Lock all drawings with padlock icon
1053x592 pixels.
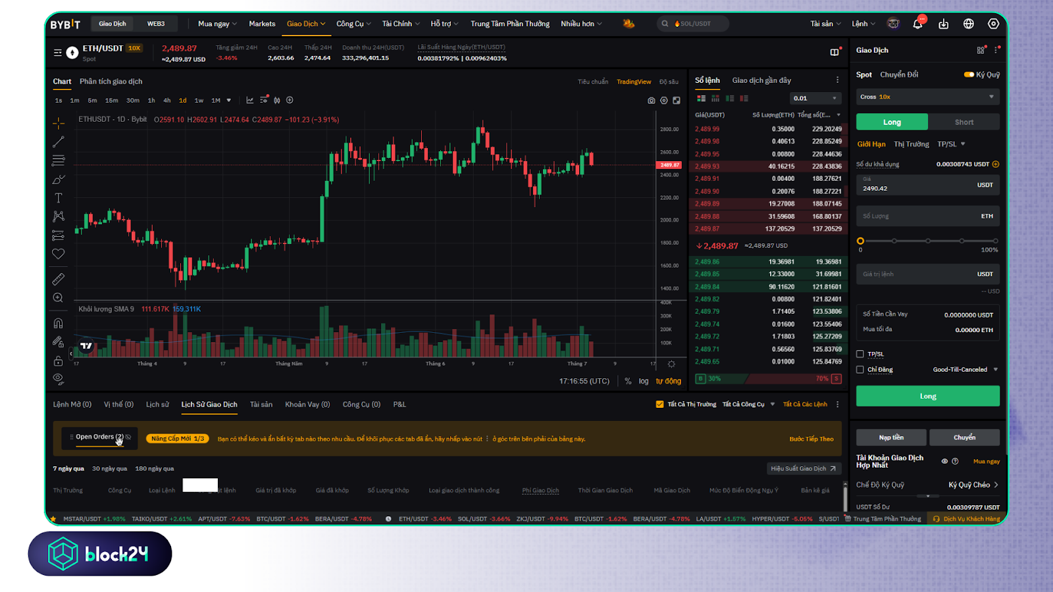coord(59,360)
